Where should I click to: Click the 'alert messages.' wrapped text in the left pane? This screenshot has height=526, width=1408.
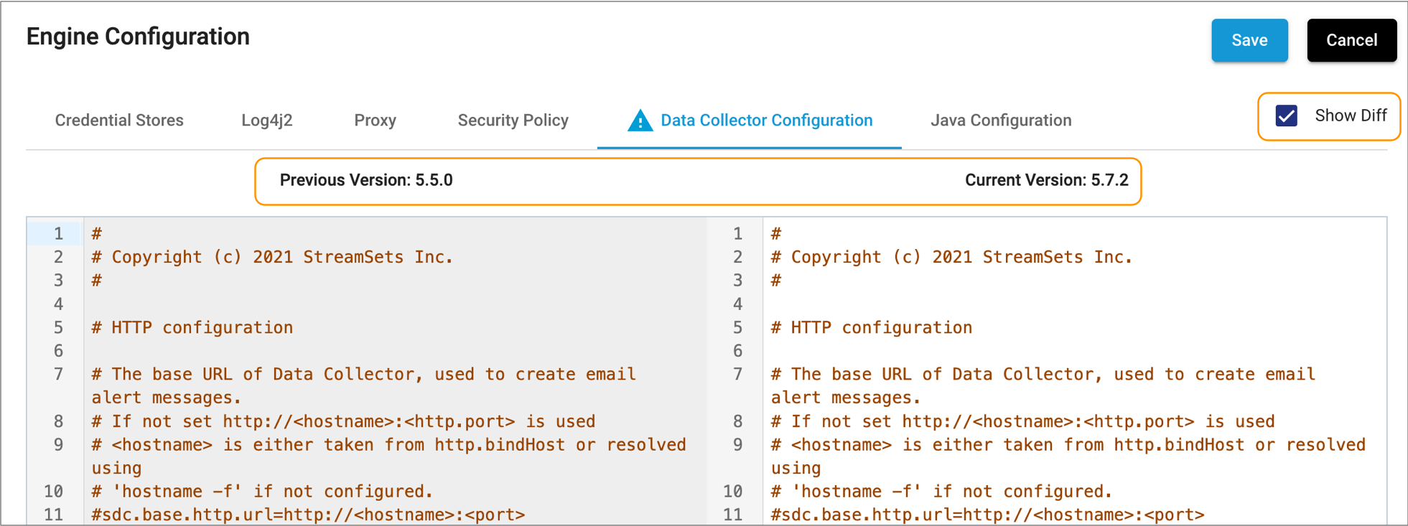[167, 398]
